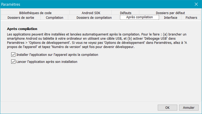Screen dimensions: 202x114
Task: Select the Dossiers de compilation tab
Action: click(94, 17)
